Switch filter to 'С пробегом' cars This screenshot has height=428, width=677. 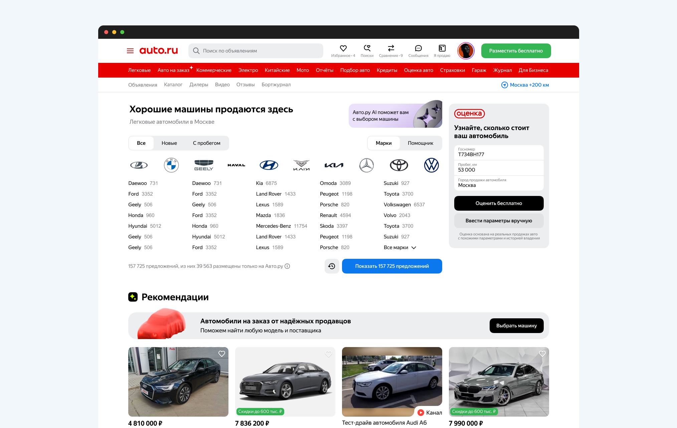207,143
